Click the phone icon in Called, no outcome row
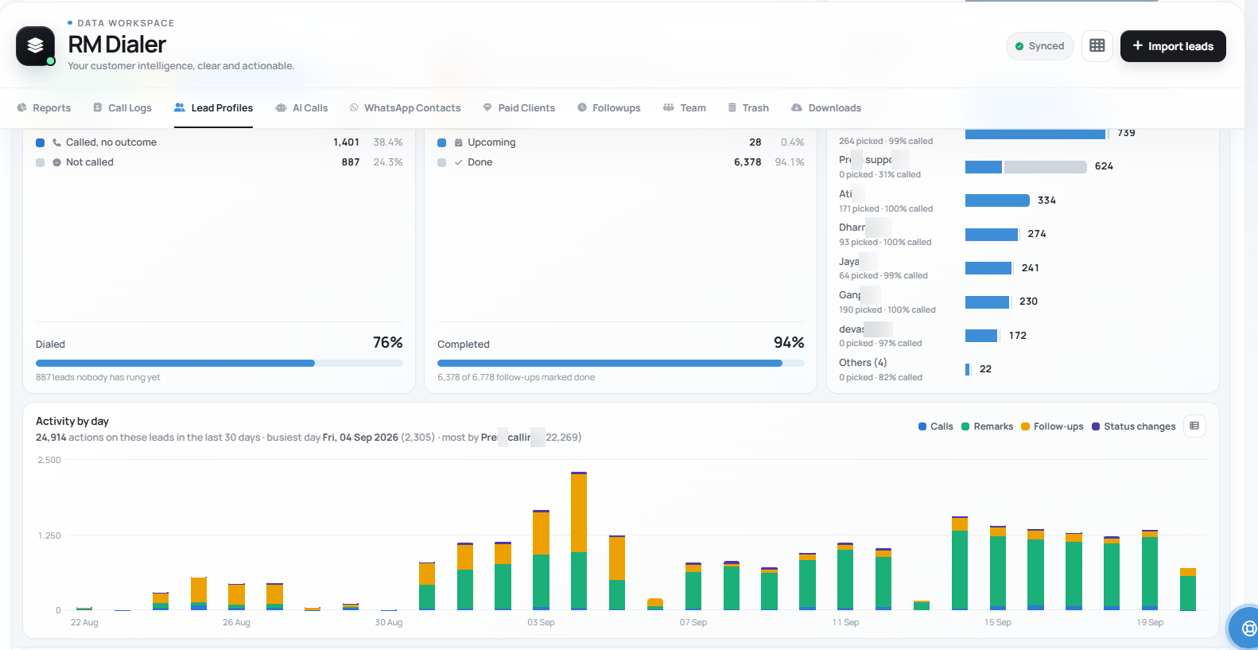1258x650 pixels. coord(56,142)
